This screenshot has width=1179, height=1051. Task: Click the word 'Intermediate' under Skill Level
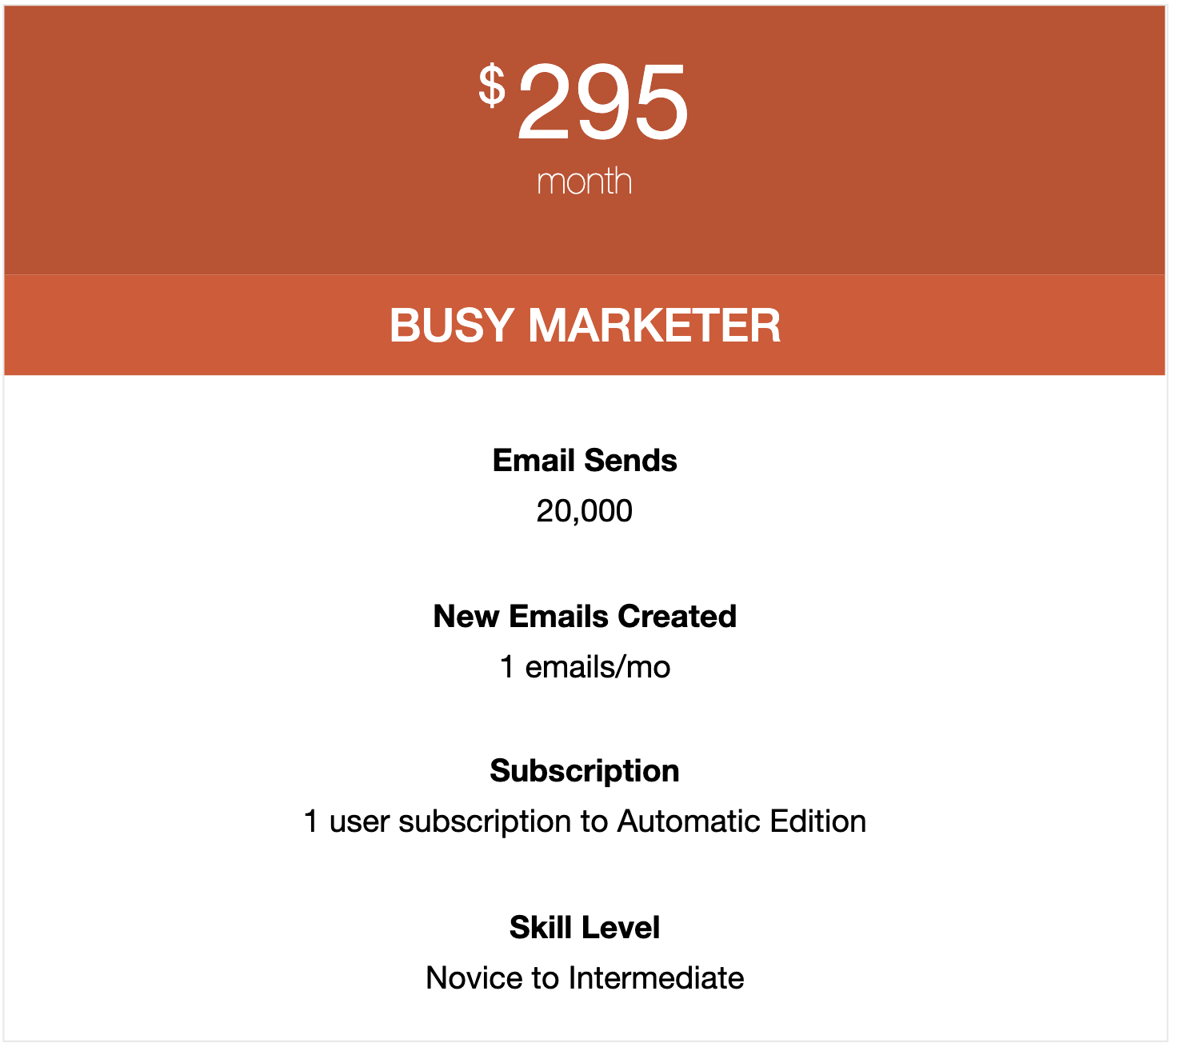click(657, 978)
